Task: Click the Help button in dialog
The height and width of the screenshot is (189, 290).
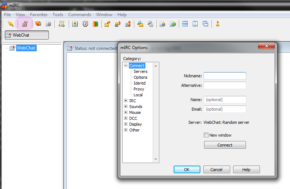Action: click(246, 170)
